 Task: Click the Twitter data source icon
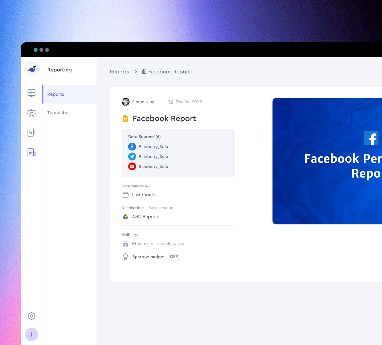132,156
